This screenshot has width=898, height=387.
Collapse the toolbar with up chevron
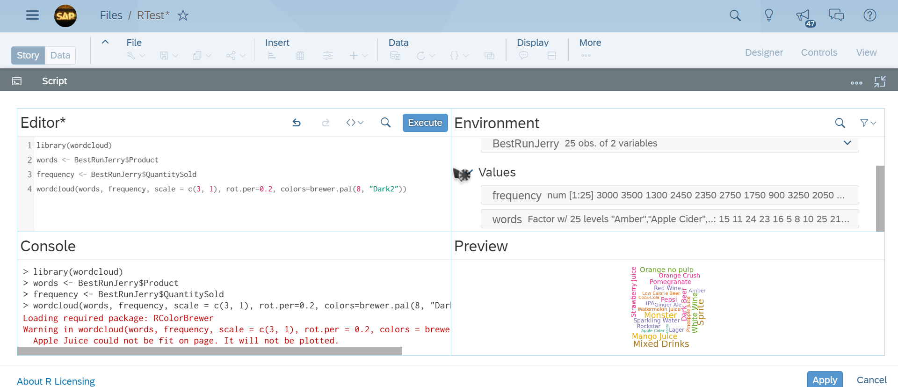tap(105, 42)
